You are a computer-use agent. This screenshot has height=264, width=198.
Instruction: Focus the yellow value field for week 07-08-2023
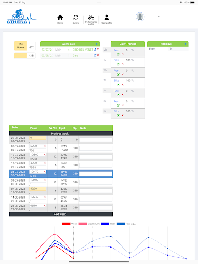coord(38,189)
